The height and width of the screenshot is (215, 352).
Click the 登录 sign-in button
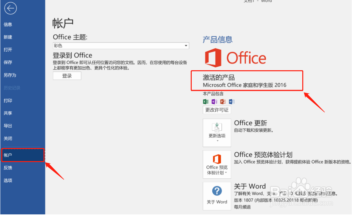point(67,76)
